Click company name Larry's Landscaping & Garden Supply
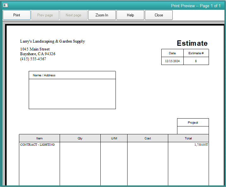The image size is (226, 187). [x=52, y=41]
